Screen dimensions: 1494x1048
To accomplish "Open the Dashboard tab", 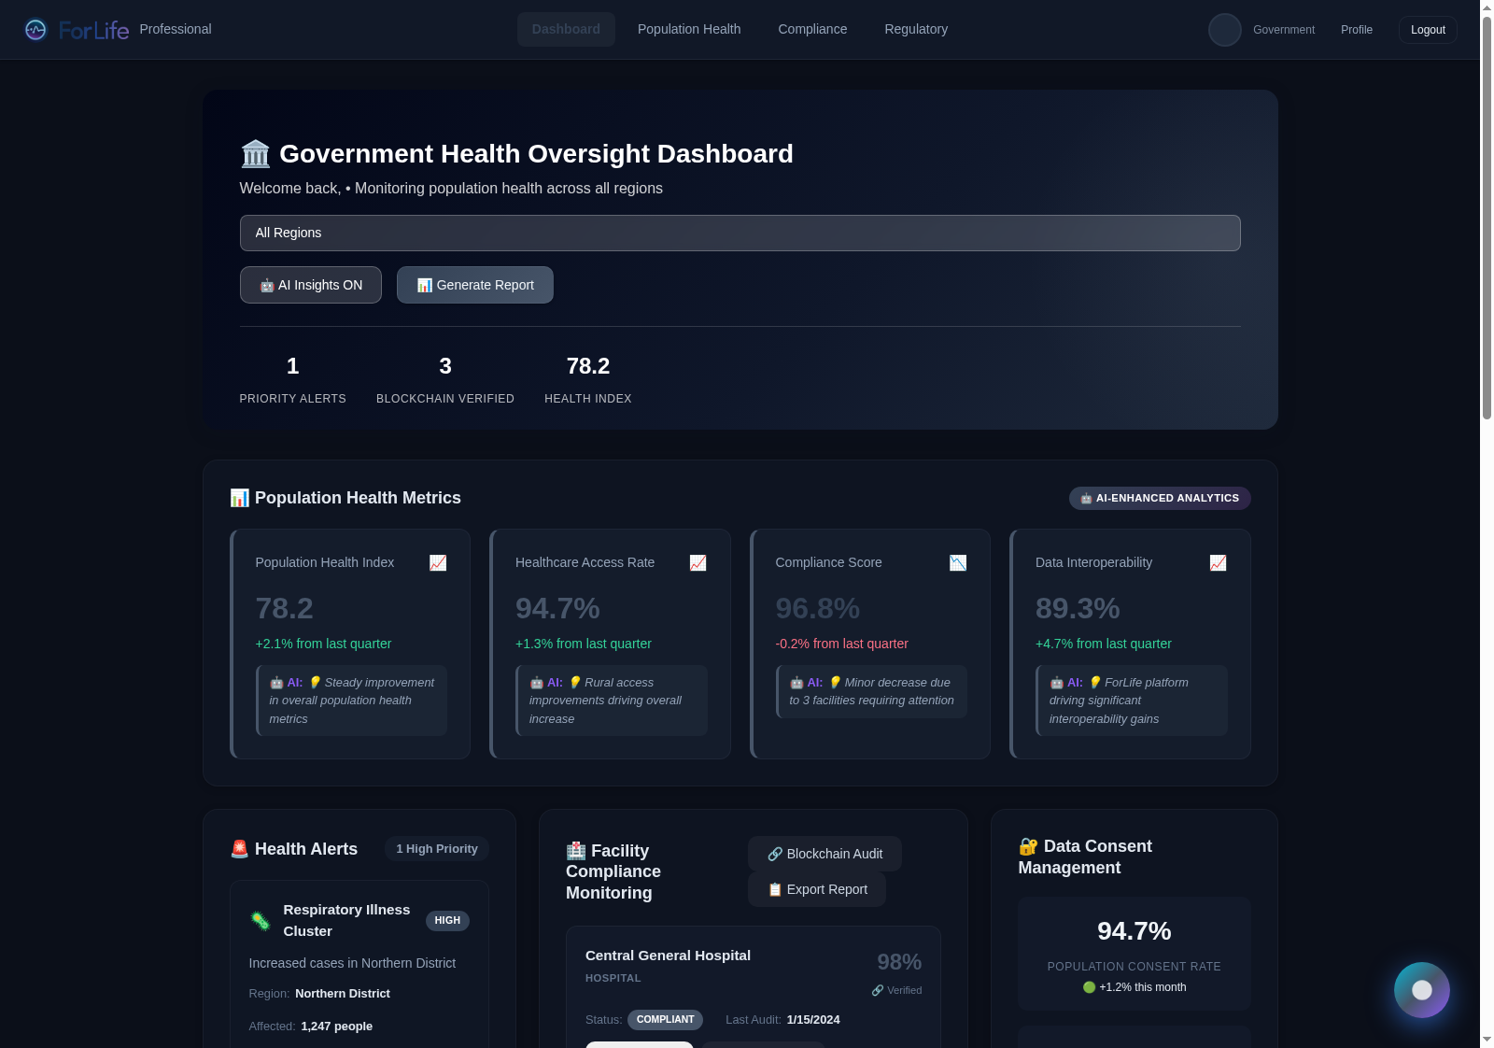I will [x=566, y=30].
